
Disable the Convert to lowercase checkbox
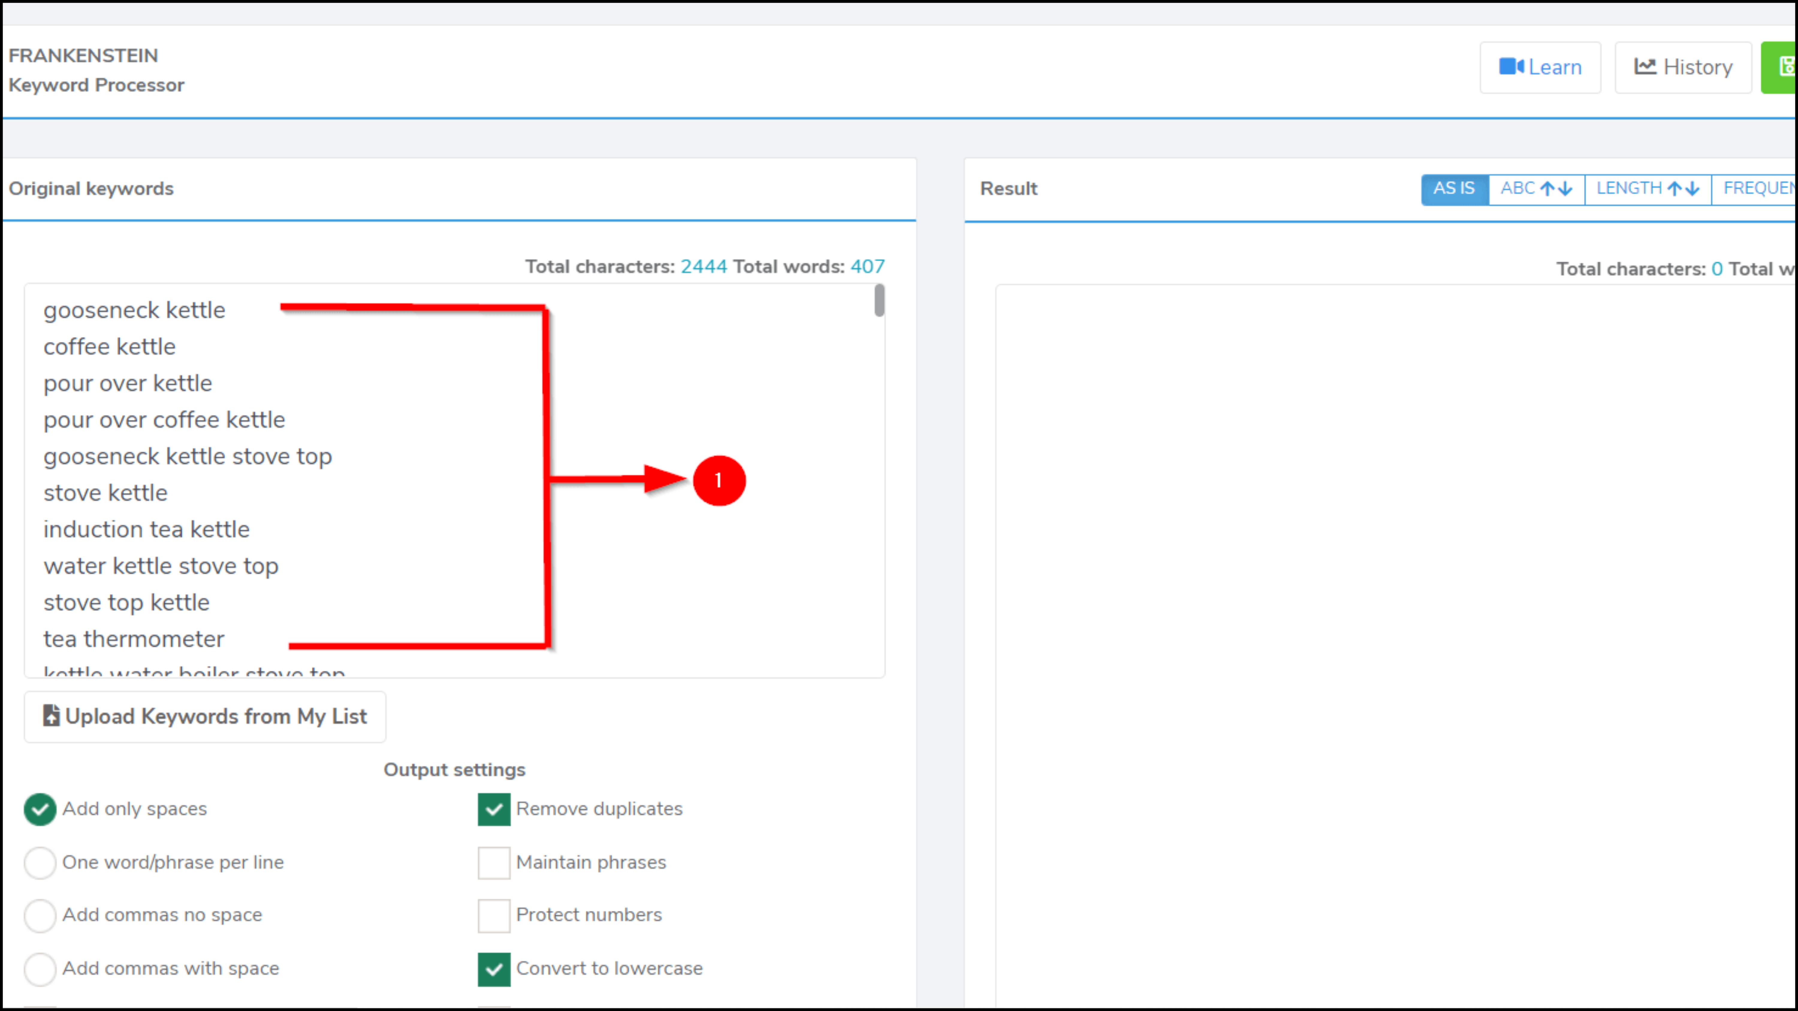494,968
